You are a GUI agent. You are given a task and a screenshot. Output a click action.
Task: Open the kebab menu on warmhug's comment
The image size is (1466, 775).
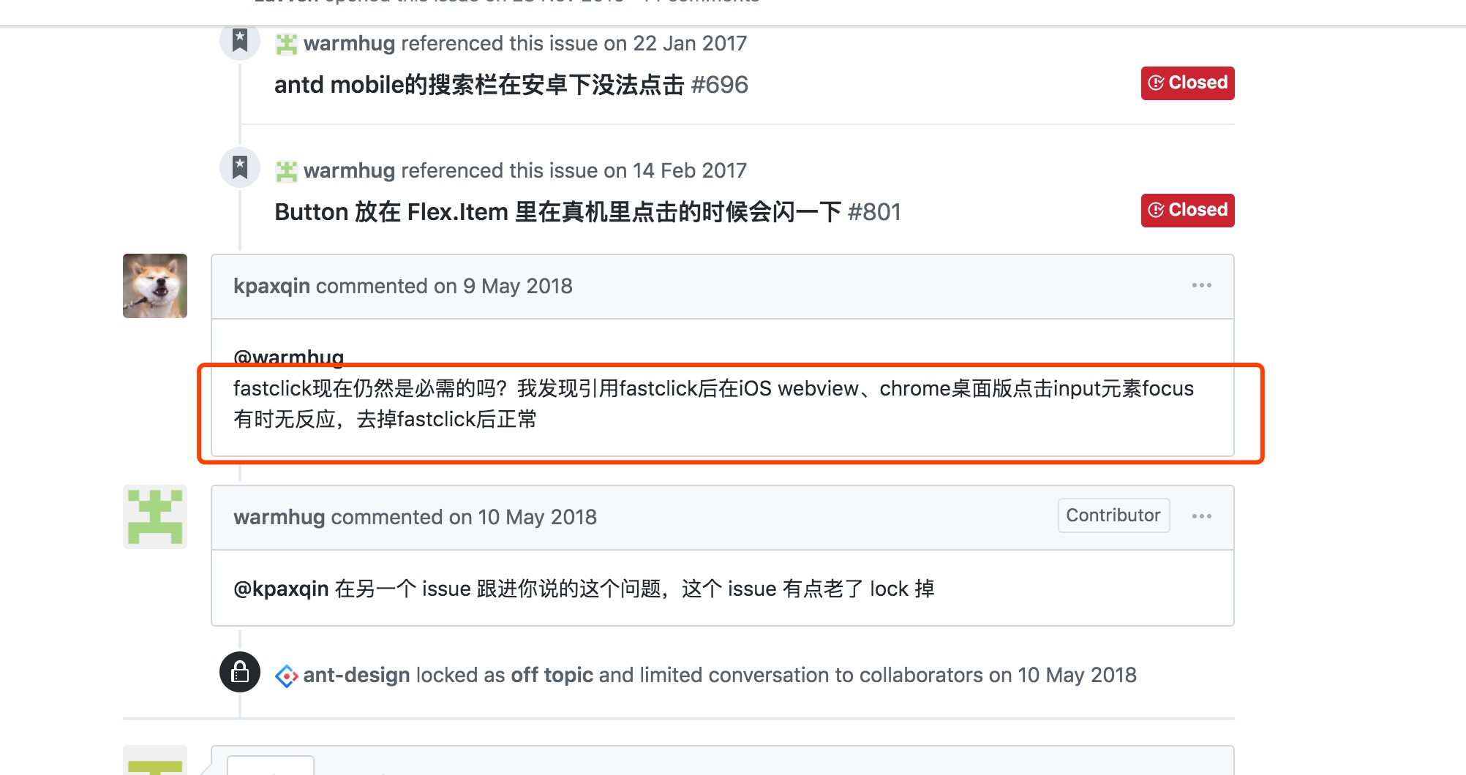point(1200,516)
